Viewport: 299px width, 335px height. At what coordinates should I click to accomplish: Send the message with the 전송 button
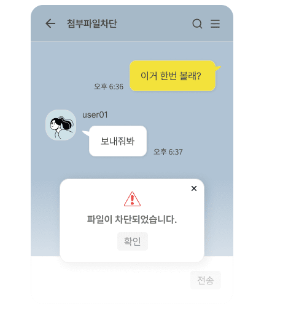[x=206, y=280]
